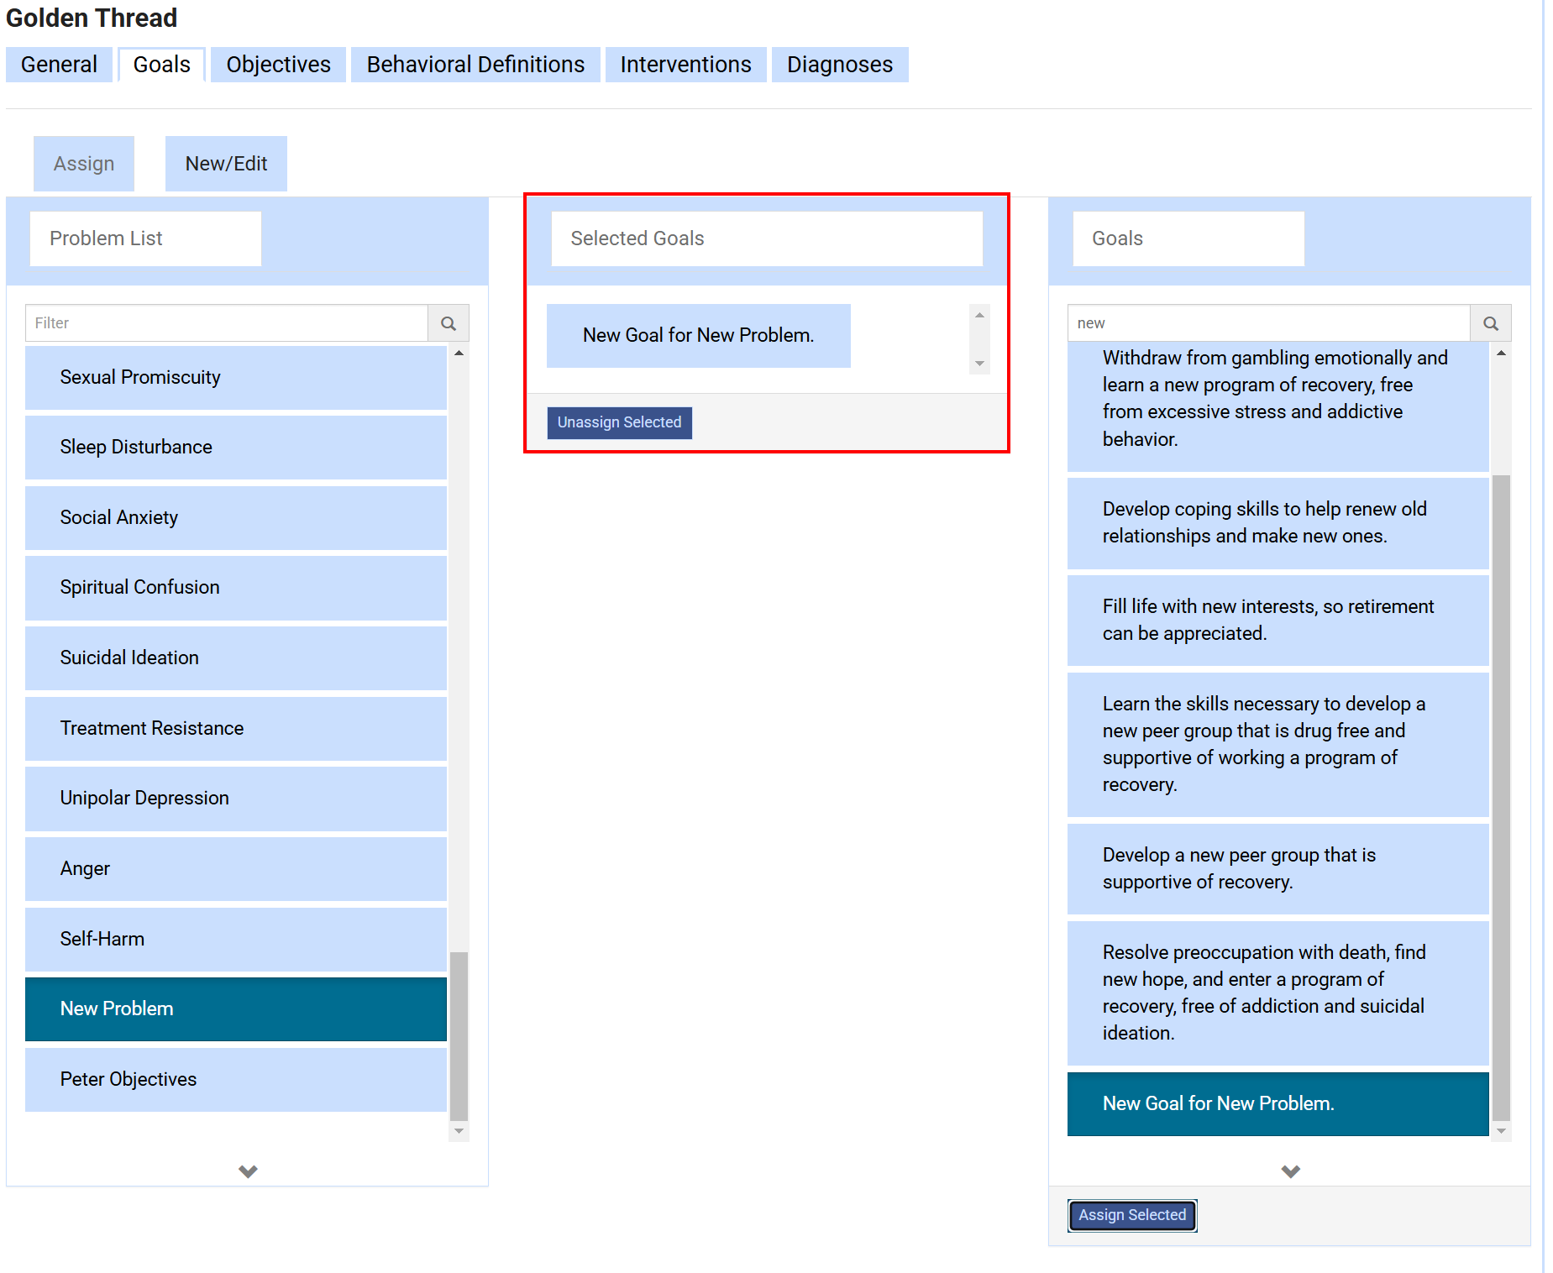
Task: Click the Goals search magnifier icon
Action: point(1490,323)
